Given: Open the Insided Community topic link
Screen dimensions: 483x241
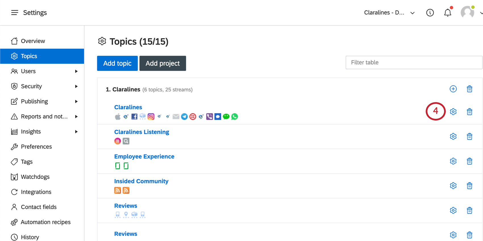Looking at the screenshot, I should click(x=141, y=181).
